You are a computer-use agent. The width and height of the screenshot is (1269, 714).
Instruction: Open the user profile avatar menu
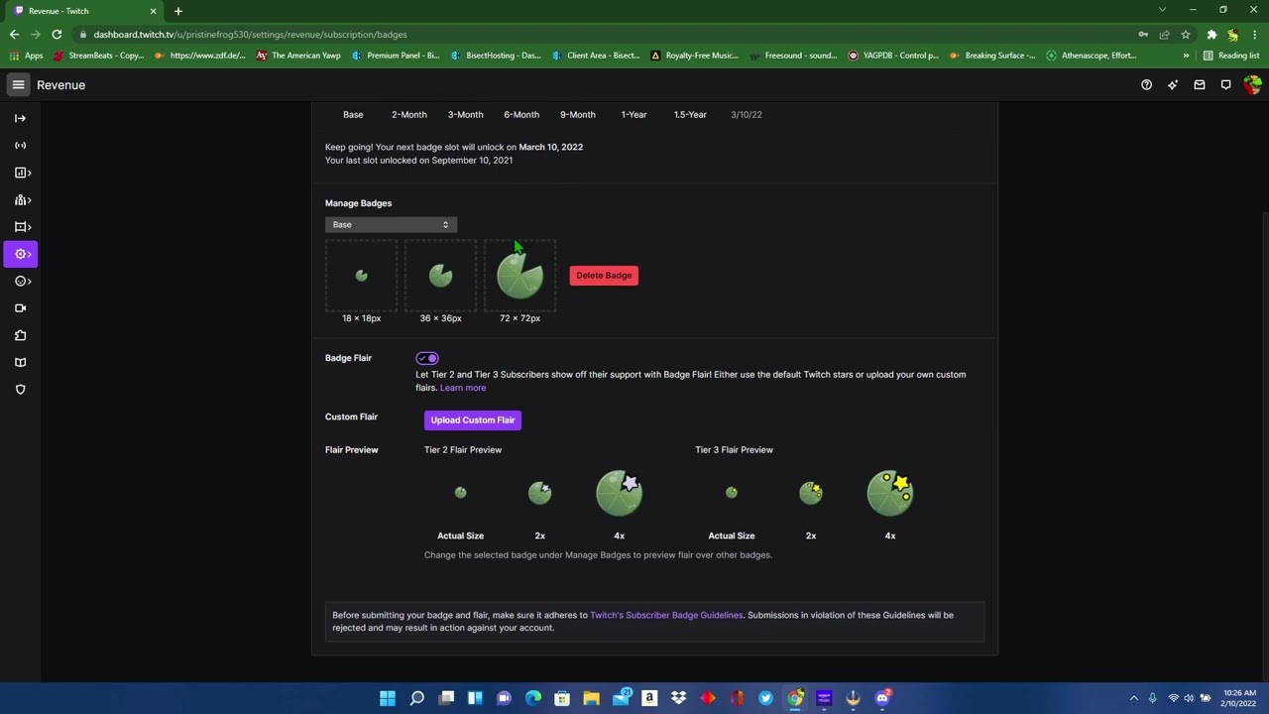coord(1252,85)
